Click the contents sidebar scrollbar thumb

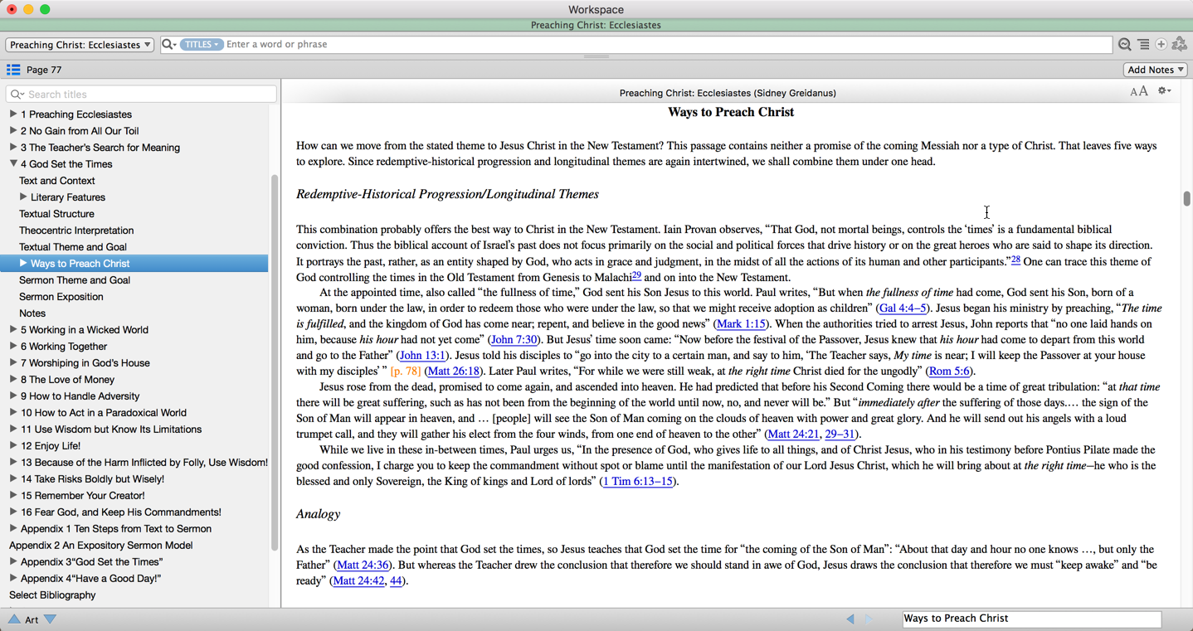click(275, 362)
